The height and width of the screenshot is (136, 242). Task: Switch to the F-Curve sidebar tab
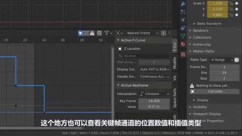[x=175, y=46]
